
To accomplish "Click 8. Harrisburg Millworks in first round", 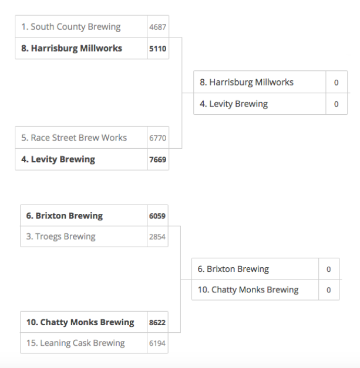I will pyautogui.click(x=92, y=48).
